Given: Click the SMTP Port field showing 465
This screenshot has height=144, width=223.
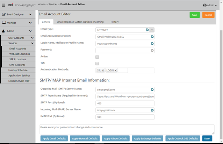Looking at the screenshot, I should coord(125,103).
